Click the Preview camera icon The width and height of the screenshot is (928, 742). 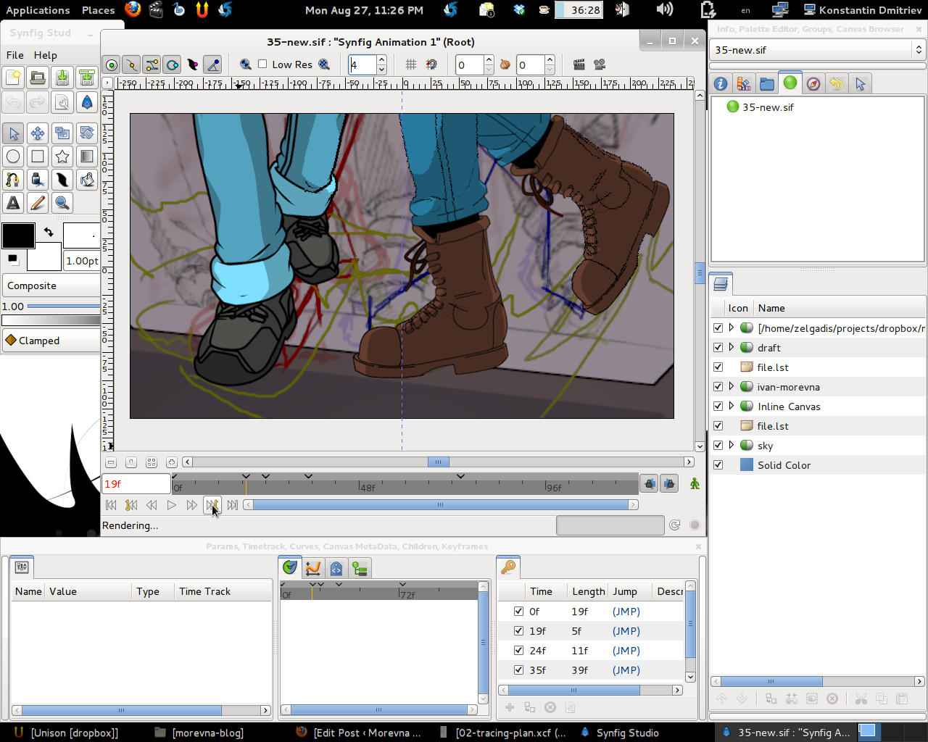600,64
